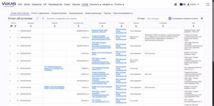Open the column chooser icon in № п/п header

[11, 26]
